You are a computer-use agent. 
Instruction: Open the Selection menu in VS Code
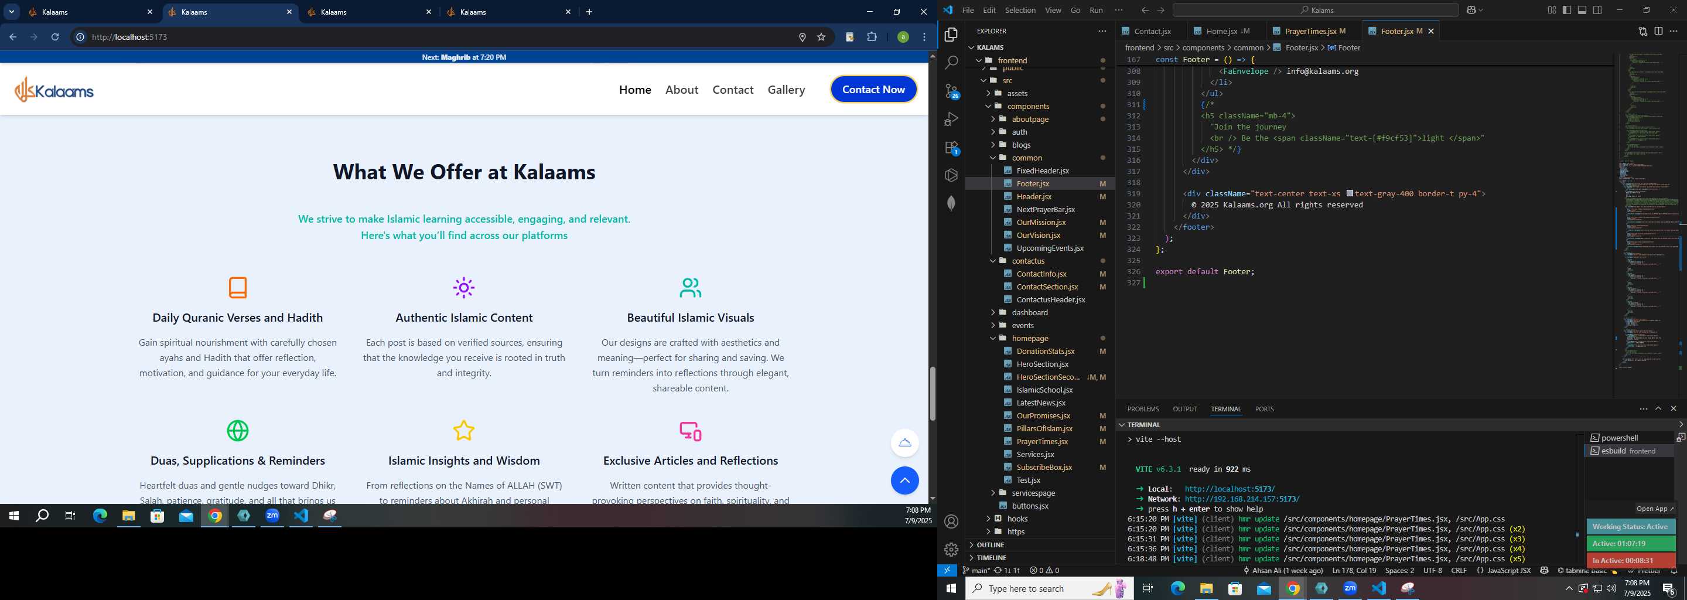[1020, 10]
